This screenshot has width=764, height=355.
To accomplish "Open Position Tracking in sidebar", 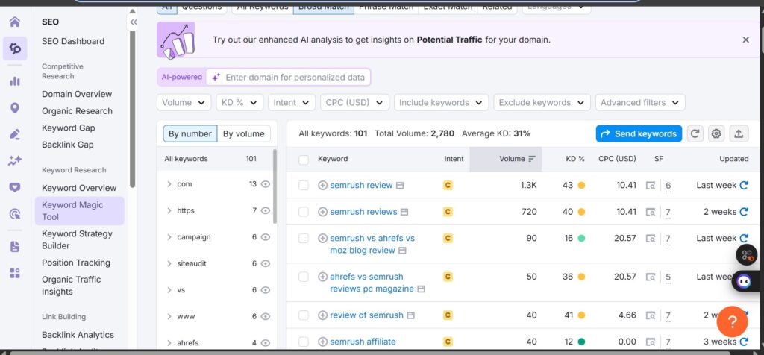I will (76, 263).
